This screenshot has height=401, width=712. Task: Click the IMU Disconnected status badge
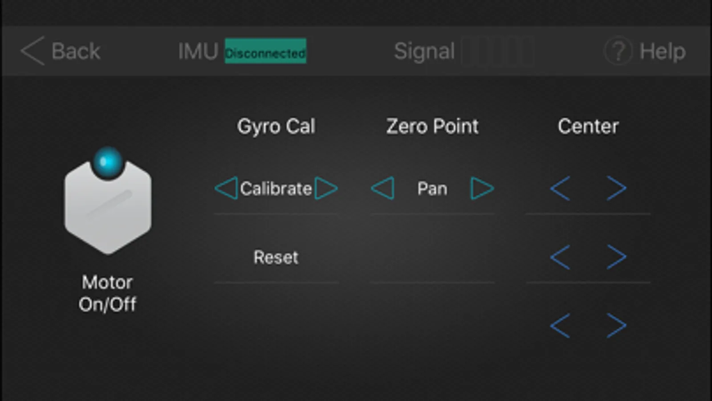tap(265, 51)
